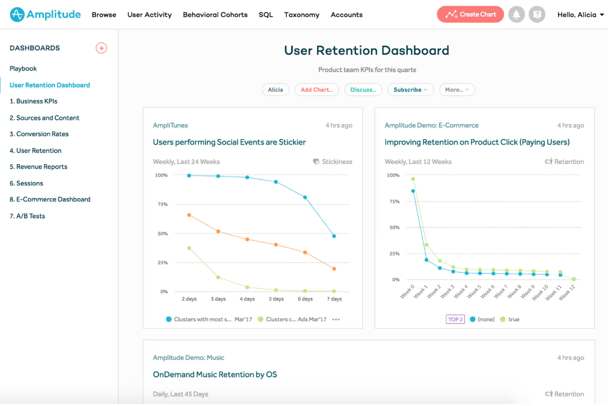Click the Stickiness chart type icon
The width and height of the screenshot is (608, 406).
point(316,162)
